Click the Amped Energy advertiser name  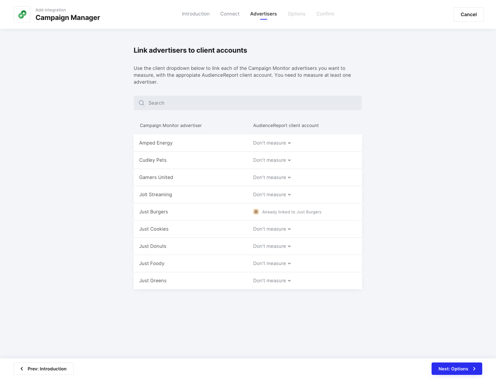[156, 143]
